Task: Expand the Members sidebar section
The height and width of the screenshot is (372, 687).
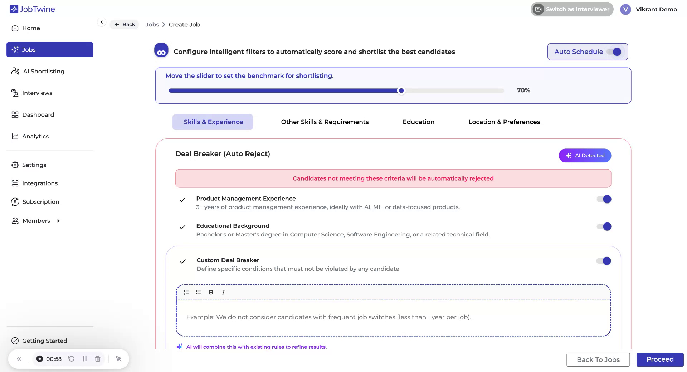Action: click(58, 221)
